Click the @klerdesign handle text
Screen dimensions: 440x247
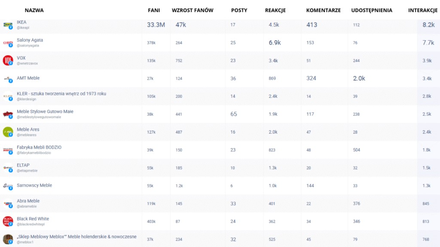tap(26, 99)
